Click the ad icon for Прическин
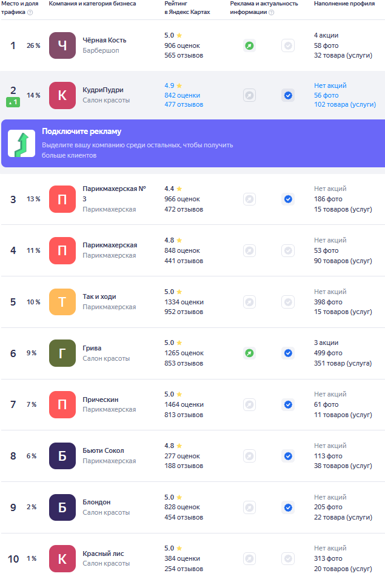This screenshot has height=582, width=385. pyautogui.click(x=249, y=404)
